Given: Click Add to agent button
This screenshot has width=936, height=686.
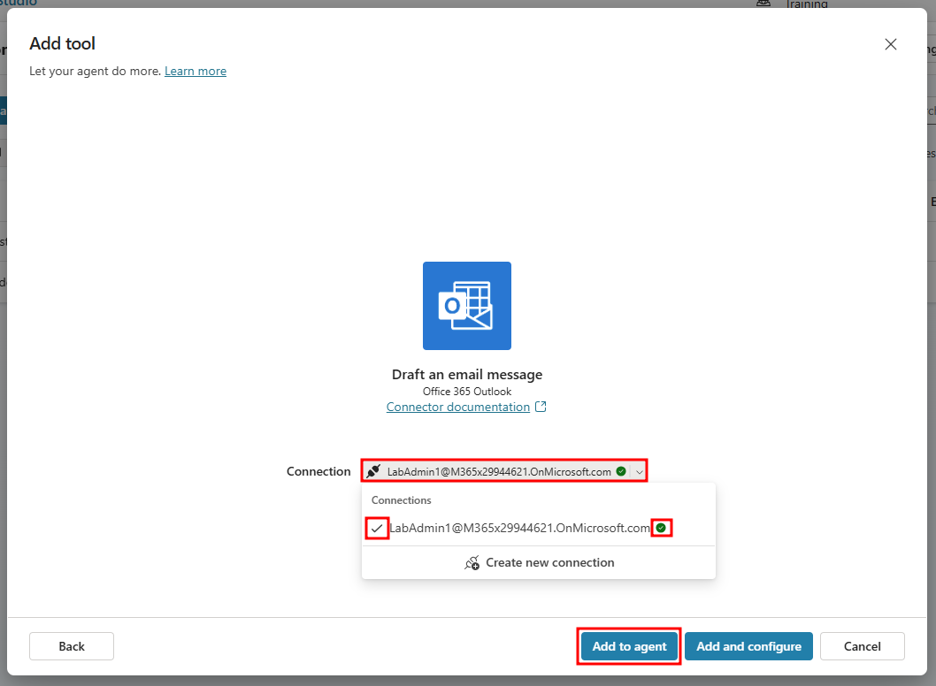Looking at the screenshot, I should point(629,646).
